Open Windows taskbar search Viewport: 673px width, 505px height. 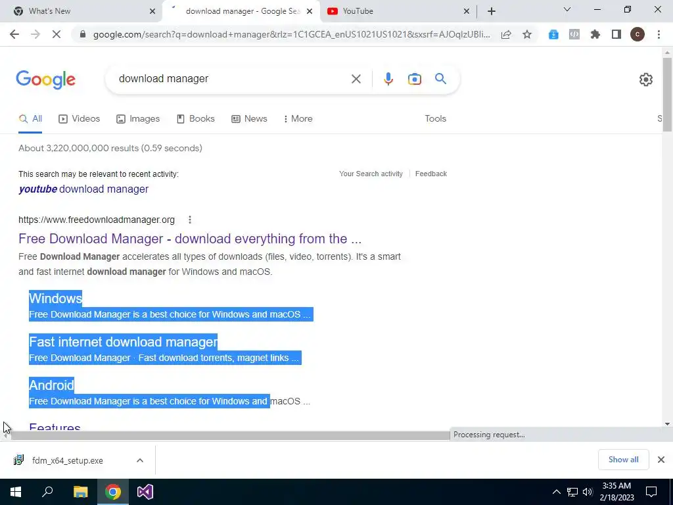click(47, 492)
